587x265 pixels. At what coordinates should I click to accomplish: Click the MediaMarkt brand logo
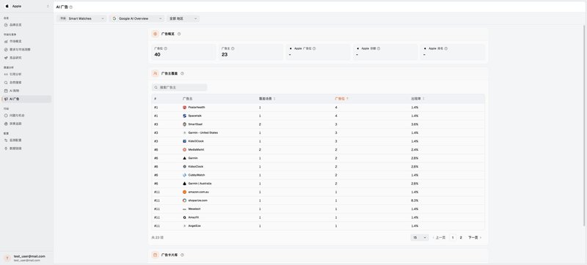(x=185, y=149)
